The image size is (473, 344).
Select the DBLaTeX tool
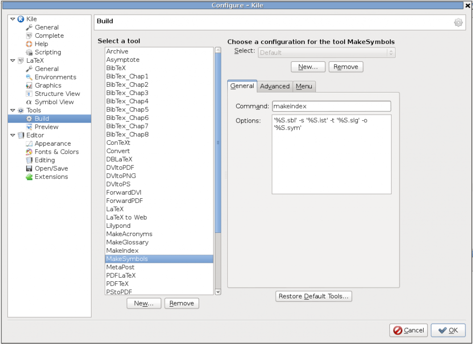click(159, 160)
